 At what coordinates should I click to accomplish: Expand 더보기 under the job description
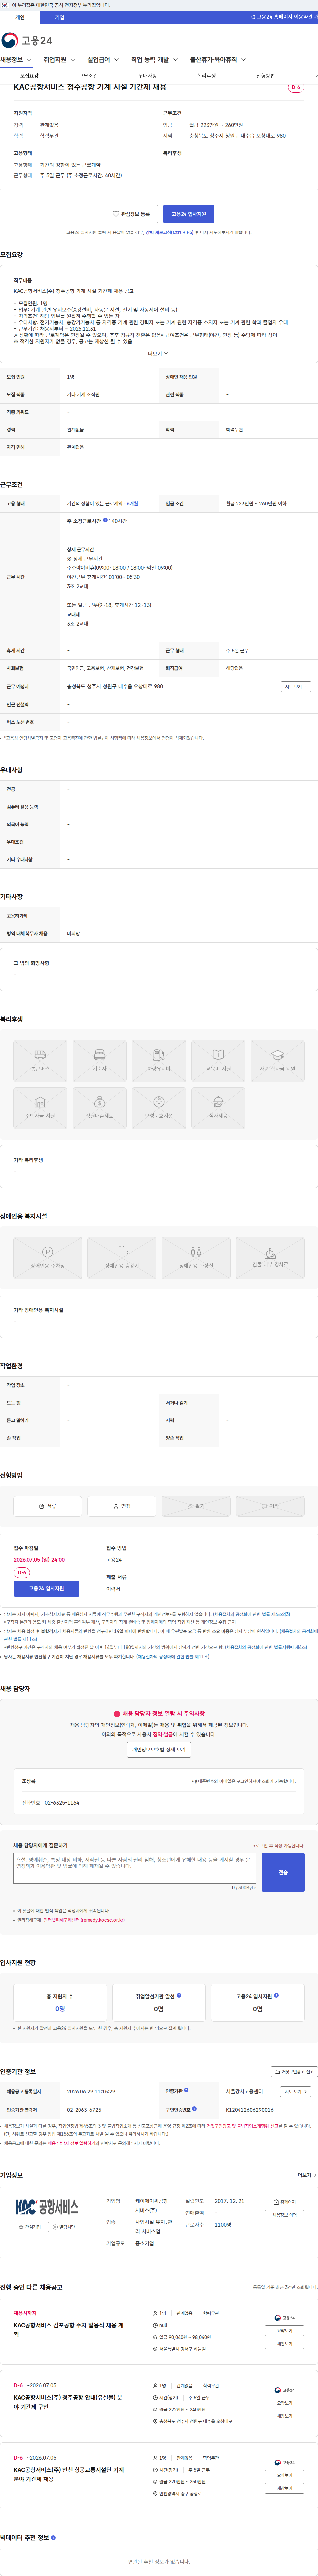(158, 353)
